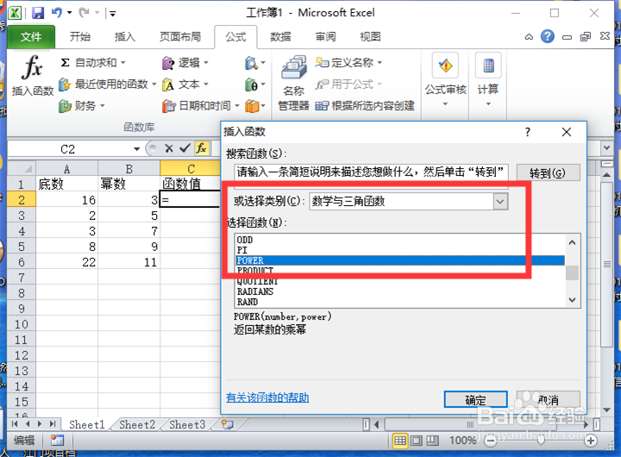This screenshot has width=621, height=457.
Task: Open Sheet2 worksheet tab
Action: pos(137,424)
